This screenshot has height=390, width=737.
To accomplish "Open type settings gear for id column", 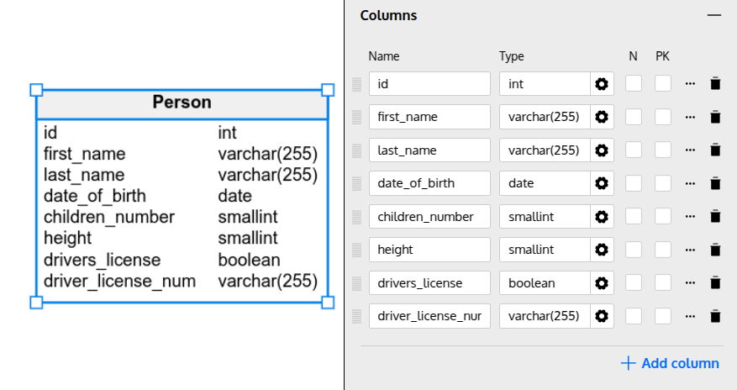I will (602, 84).
